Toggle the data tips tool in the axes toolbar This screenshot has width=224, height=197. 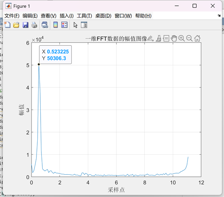click(166, 38)
